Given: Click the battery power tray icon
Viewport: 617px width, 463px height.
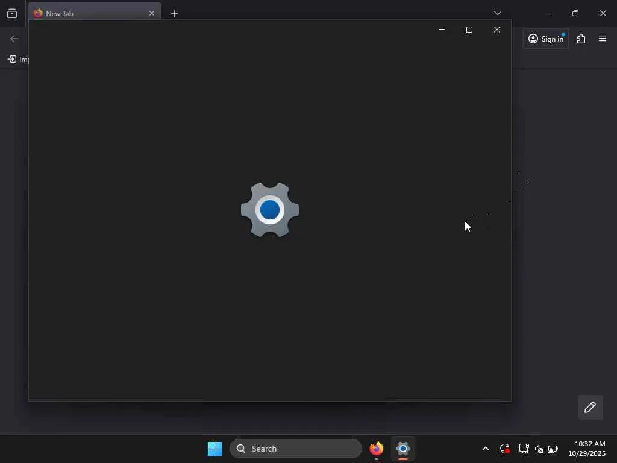Looking at the screenshot, I should click(553, 449).
